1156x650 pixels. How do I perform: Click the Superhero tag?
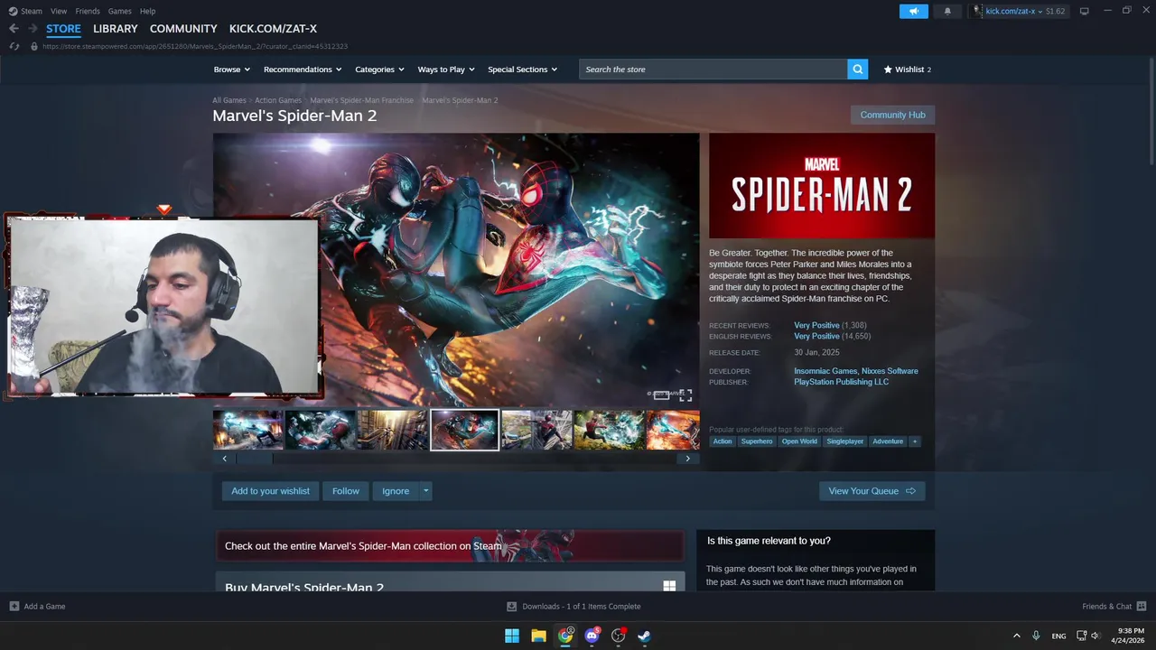tap(757, 441)
